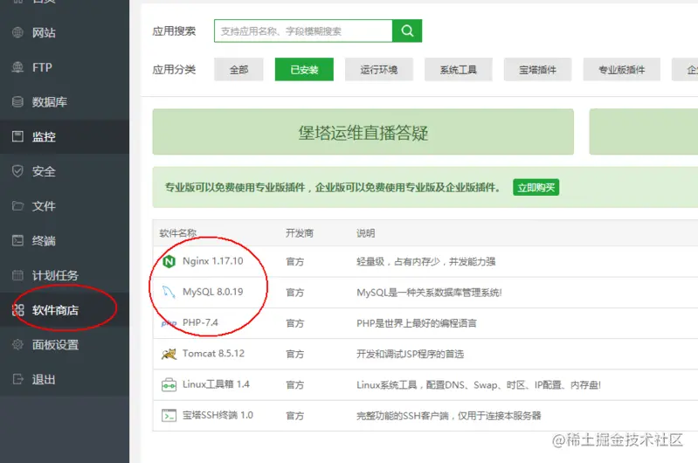The height and width of the screenshot is (463, 698).
Task: Select the 全部 category tab
Action: tap(238, 70)
